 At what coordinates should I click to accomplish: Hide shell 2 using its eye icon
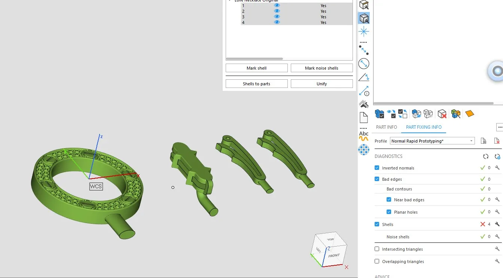(x=277, y=11)
